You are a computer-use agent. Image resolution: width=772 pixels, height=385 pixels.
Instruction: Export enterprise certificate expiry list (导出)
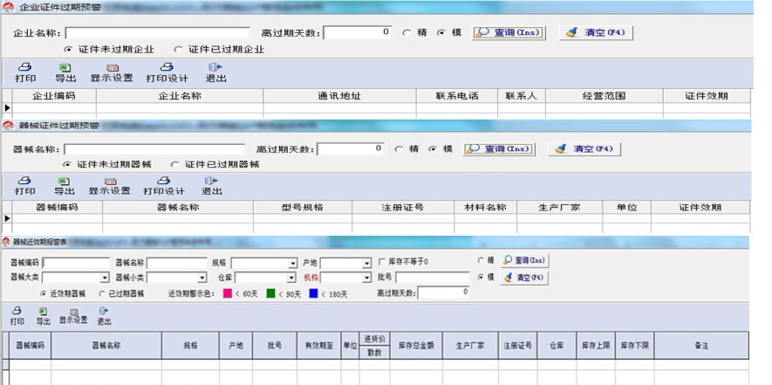tap(65, 72)
